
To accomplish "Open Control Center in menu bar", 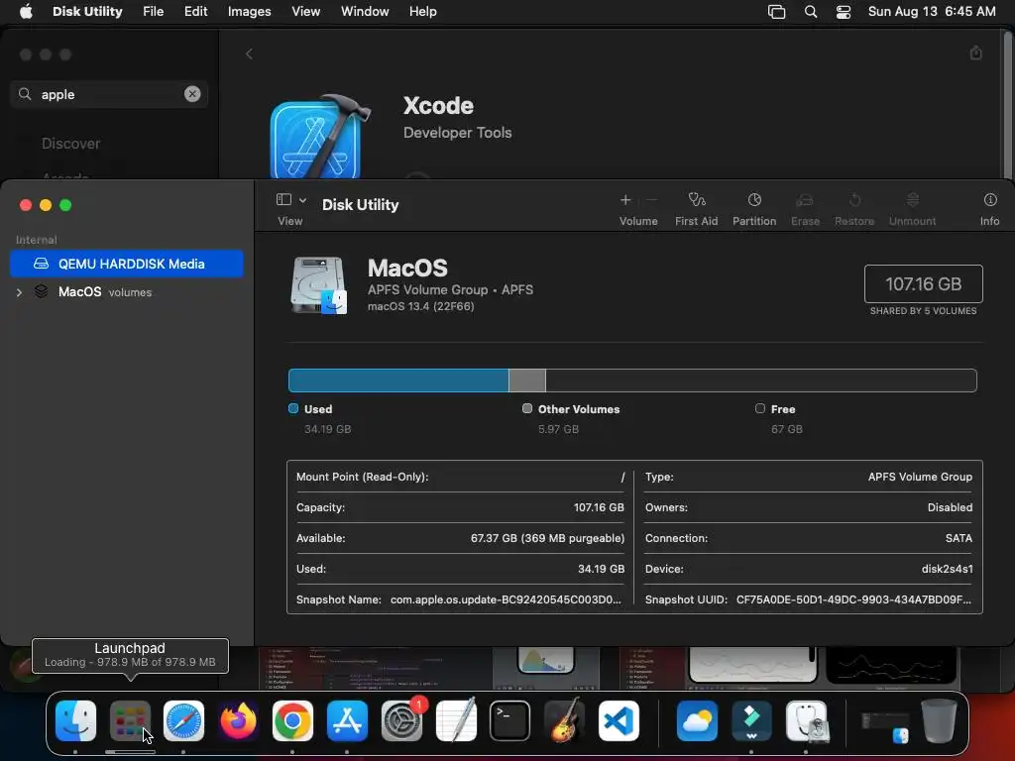I will [844, 12].
